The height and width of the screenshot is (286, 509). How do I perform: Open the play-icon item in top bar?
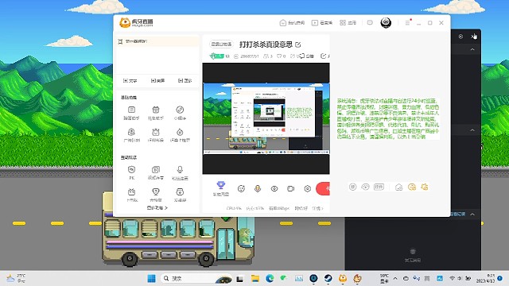coord(321,23)
